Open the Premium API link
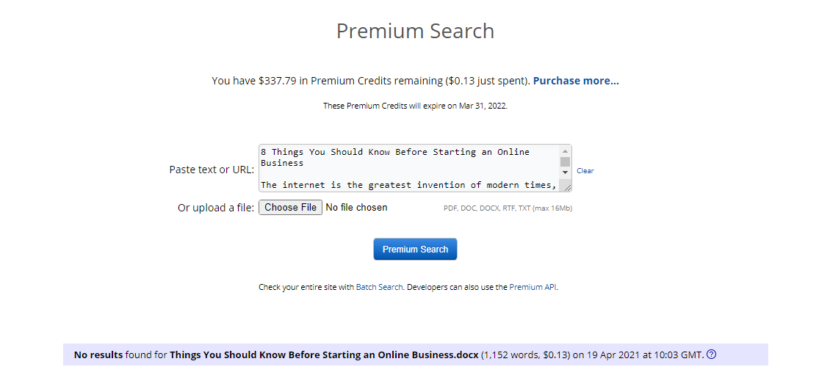This screenshot has height=389, width=830. point(533,288)
